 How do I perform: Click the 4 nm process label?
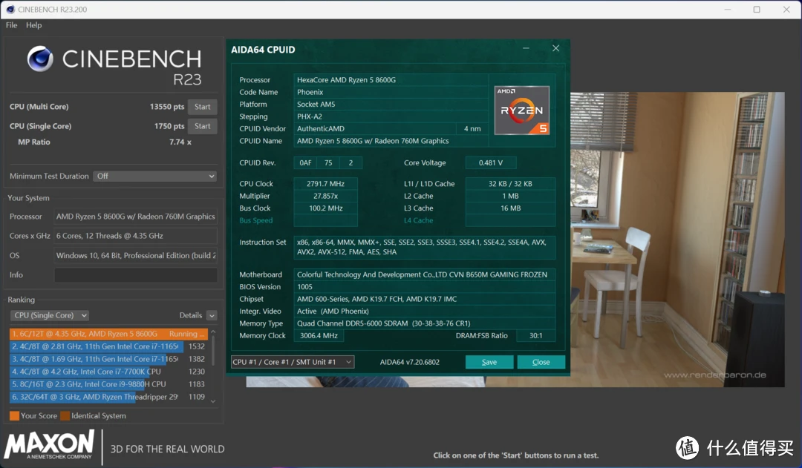click(472, 129)
